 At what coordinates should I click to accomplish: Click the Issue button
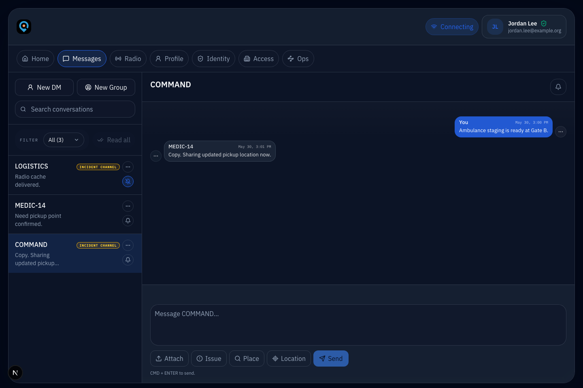coord(209,358)
